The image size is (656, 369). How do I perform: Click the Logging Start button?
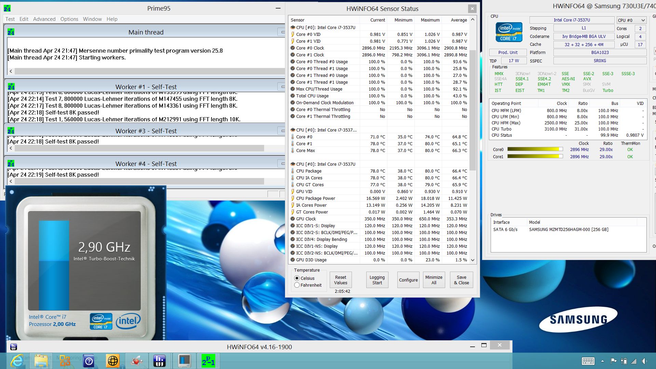377,280
